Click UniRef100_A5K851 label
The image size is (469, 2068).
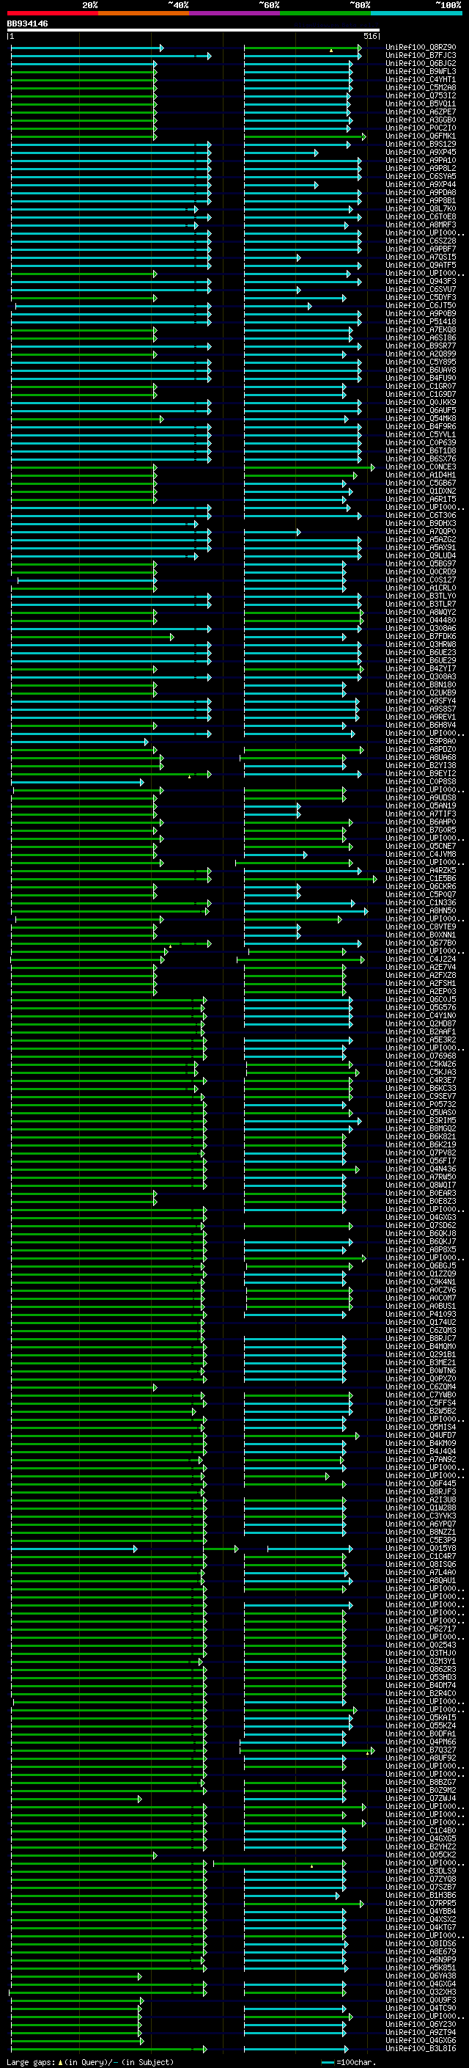pyautogui.click(x=421, y=1968)
